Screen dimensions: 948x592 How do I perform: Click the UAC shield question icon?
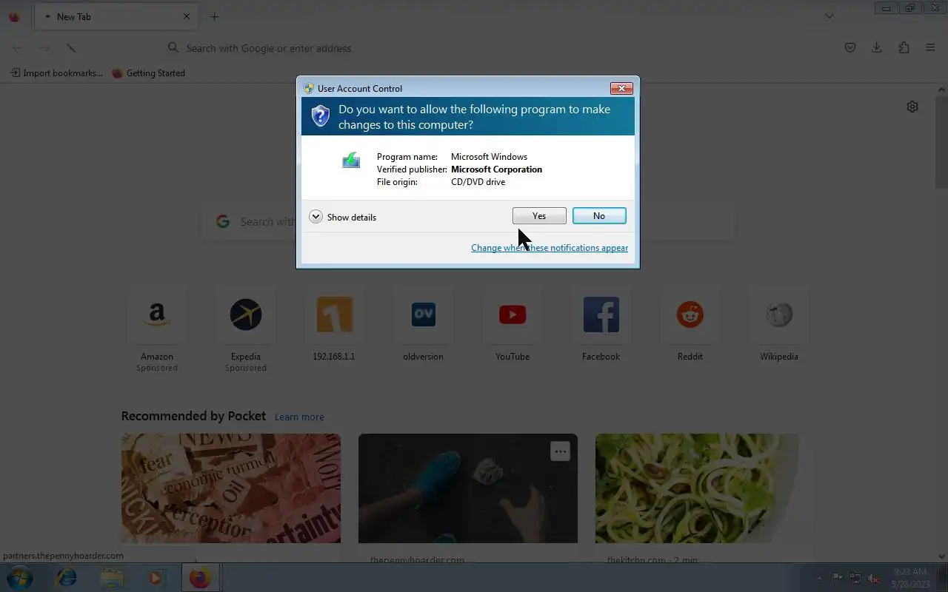pos(320,115)
